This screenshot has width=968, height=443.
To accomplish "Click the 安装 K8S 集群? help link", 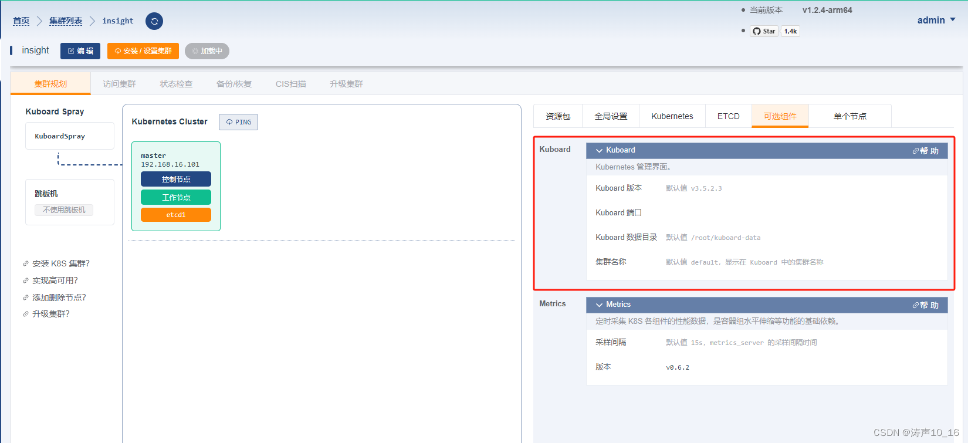I will click(x=60, y=263).
